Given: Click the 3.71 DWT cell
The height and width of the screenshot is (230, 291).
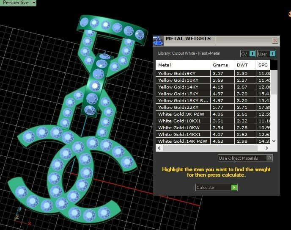Looking at the screenshot, I should coord(245,107).
